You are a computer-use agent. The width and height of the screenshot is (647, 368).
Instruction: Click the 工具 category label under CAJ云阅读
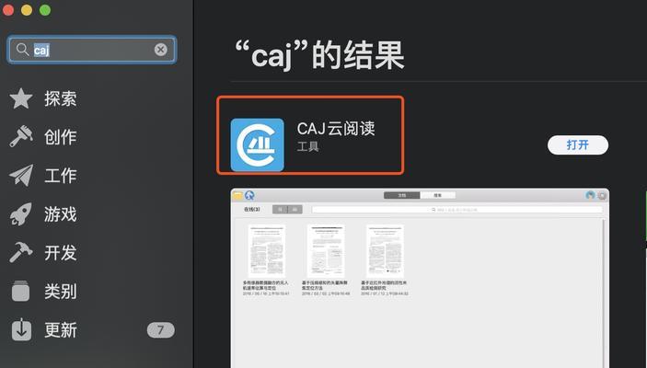tap(307, 146)
